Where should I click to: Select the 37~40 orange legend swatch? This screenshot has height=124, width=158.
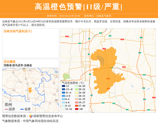click(x=77, y=106)
